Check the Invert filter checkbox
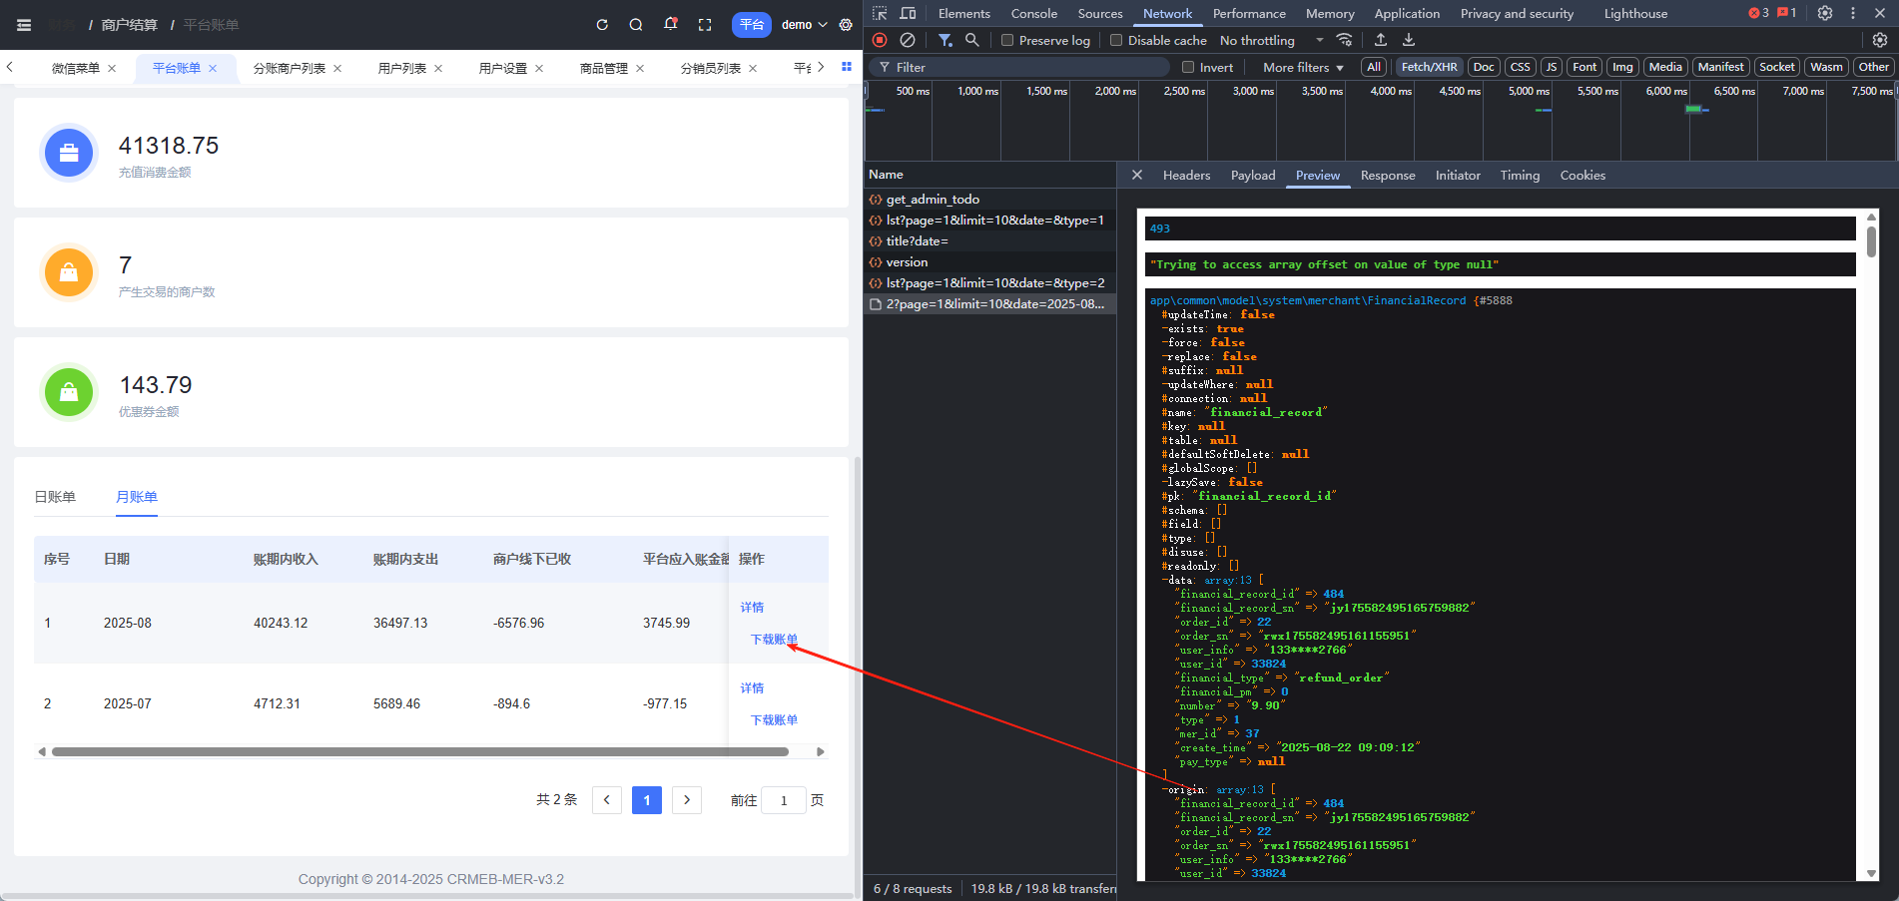This screenshot has height=901, width=1899. pyautogui.click(x=1188, y=67)
